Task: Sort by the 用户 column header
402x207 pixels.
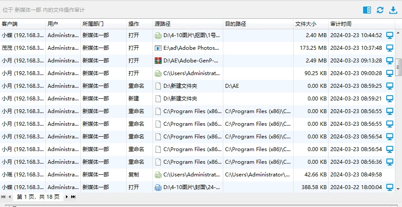Action: 63,24
